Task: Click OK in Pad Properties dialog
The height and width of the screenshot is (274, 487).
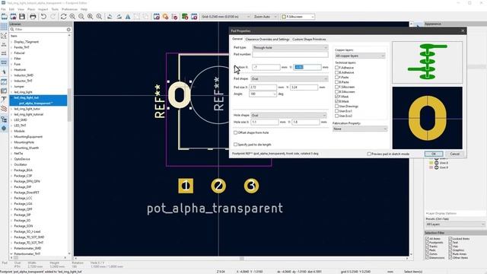Action: click(x=434, y=154)
